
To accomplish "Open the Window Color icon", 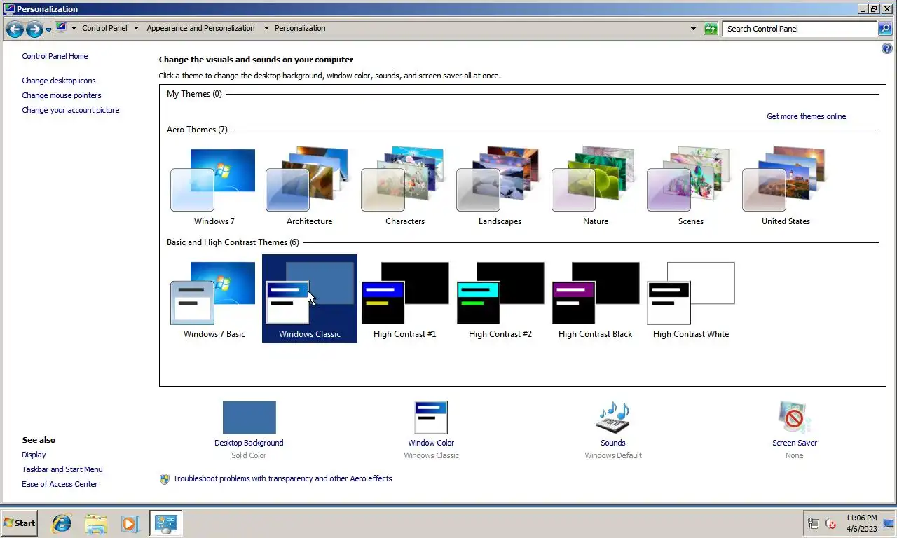I will tap(431, 418).
